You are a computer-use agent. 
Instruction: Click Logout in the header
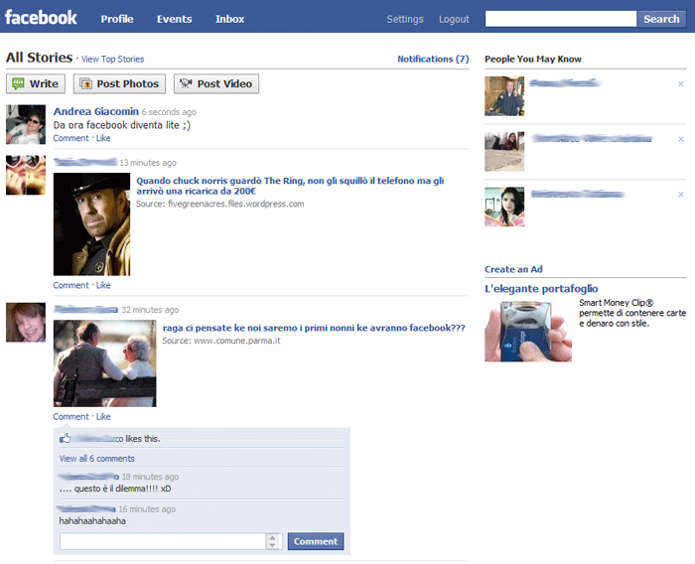[454, 19]
